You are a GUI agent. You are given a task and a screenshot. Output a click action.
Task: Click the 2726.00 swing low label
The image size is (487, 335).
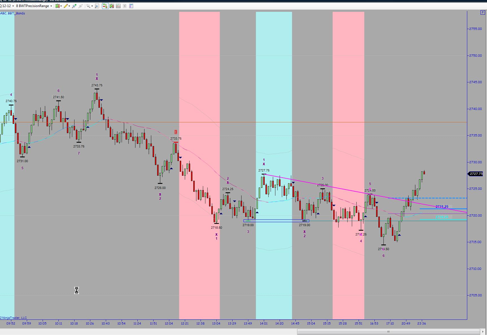[x=160, y=188]
